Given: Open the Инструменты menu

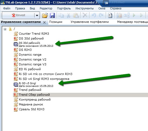Looking at the screenshot, I should click(x=84, y=8).
